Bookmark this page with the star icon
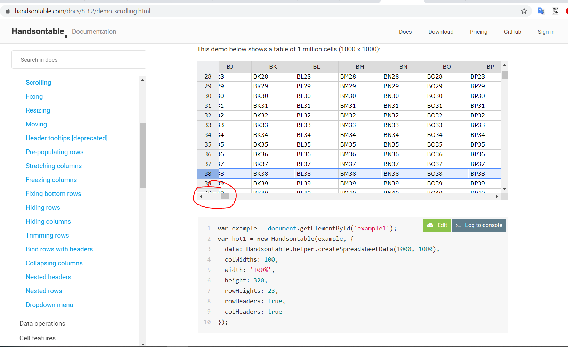Viewport: 568px width, 347px height. pyautogui.click(x=524, y=11)
